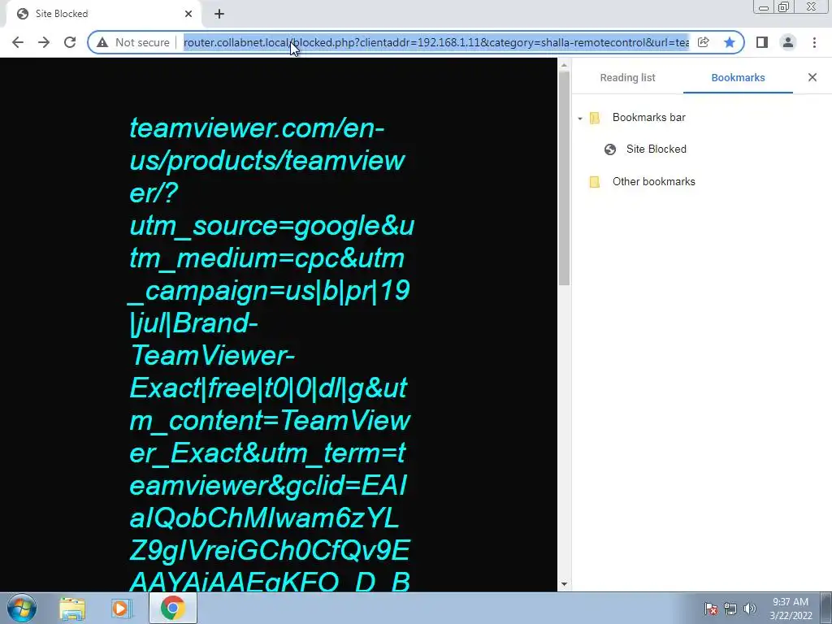832x624 pixels.
Task: Open the network status tray icon
Action: pos(730,609)
